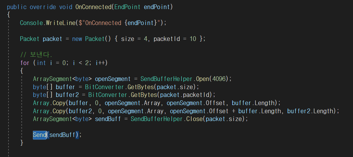This screenshot has height=157, width=353.
Task: Click the new keyword before Packet()
Action: (77, 39)
